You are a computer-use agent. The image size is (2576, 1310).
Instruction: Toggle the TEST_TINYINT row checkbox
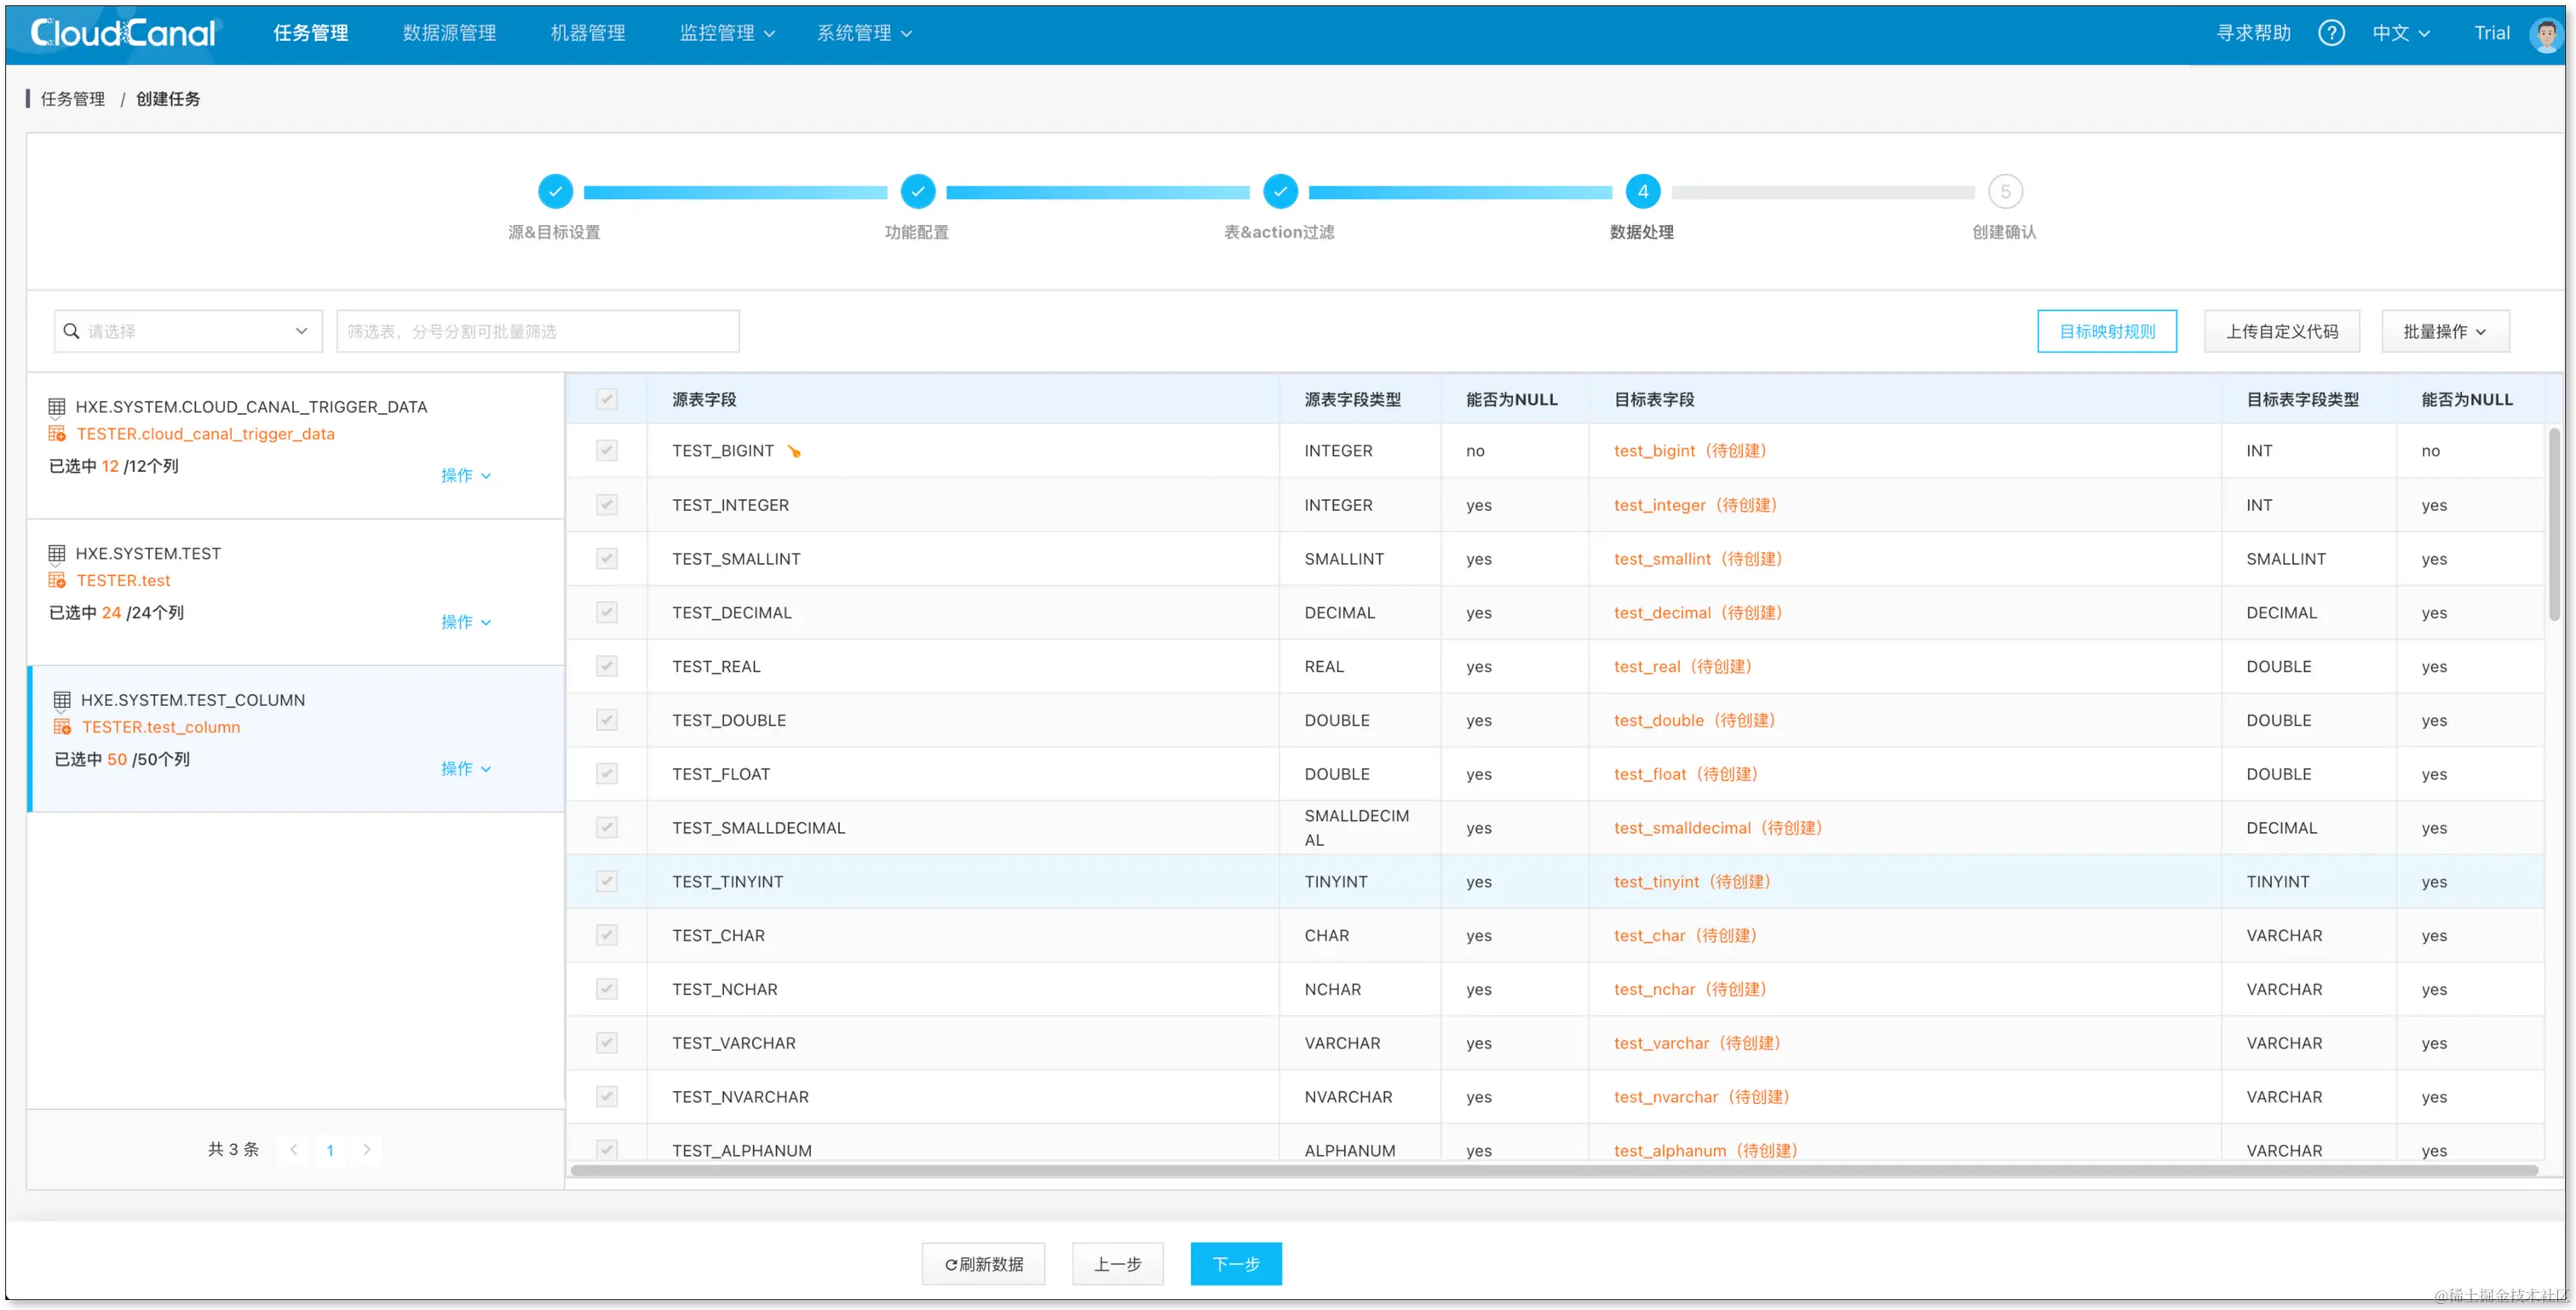(607, 882)
